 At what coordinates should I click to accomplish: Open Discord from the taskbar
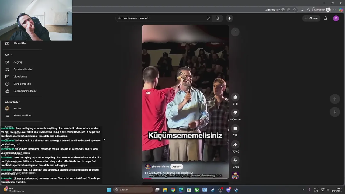229,190
